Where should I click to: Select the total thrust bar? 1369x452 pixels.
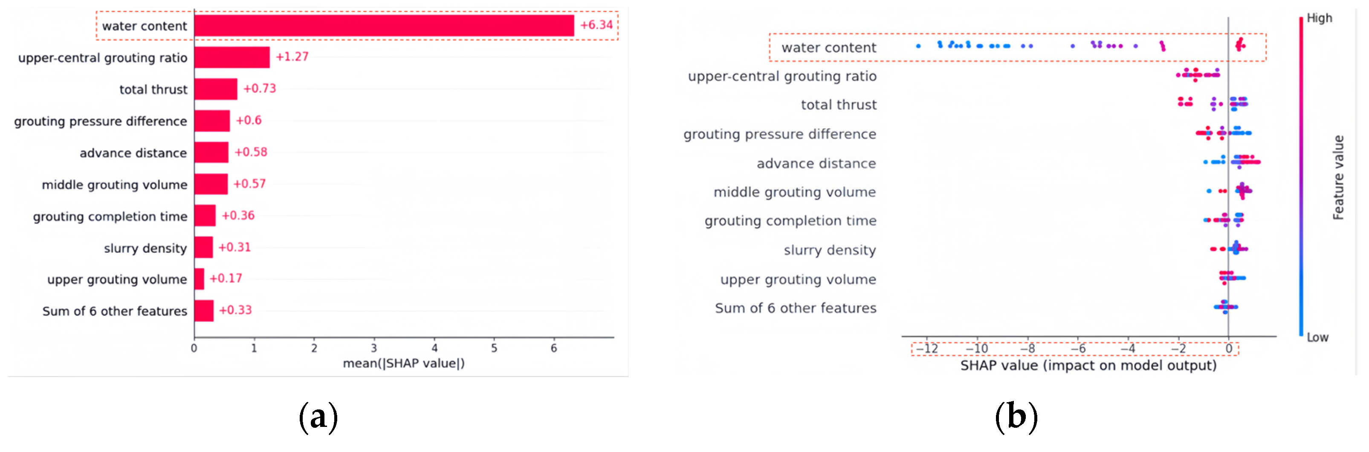click(x=215, y=89)
